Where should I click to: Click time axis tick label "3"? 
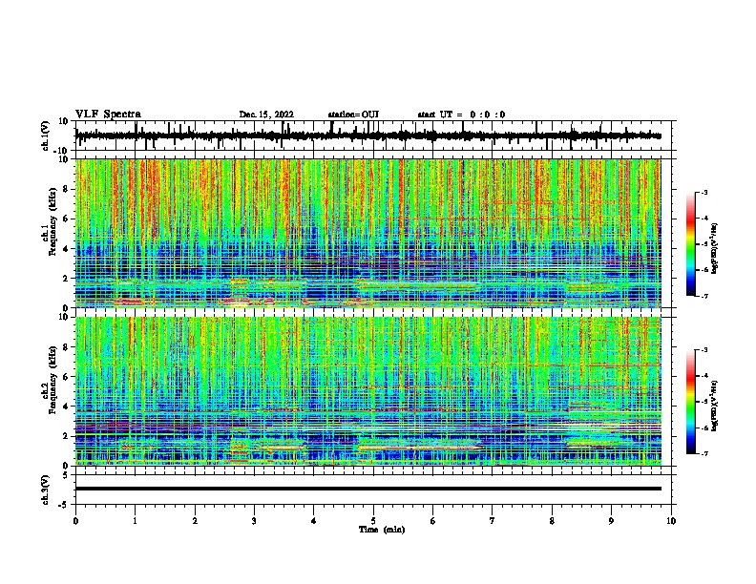click(254, 521)
